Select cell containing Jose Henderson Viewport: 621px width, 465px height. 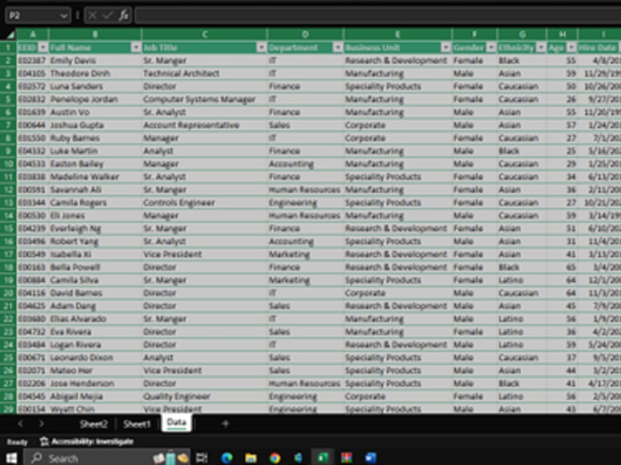point(95,383)
